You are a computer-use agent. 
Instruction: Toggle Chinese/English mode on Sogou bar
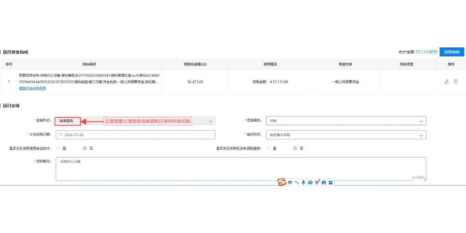click(290, 182)
